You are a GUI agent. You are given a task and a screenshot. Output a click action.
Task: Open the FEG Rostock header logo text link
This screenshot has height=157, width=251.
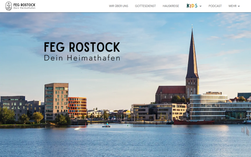tap(25, 6)
